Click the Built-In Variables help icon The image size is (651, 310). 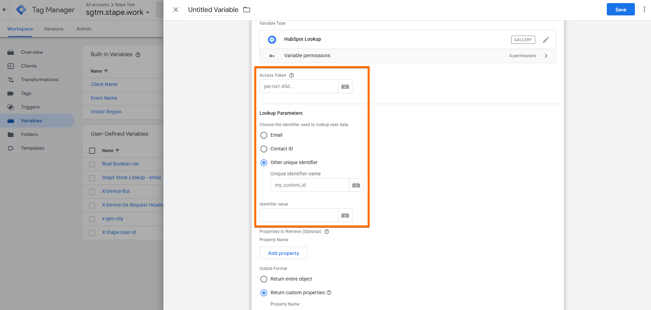click(x=138, y=55)
